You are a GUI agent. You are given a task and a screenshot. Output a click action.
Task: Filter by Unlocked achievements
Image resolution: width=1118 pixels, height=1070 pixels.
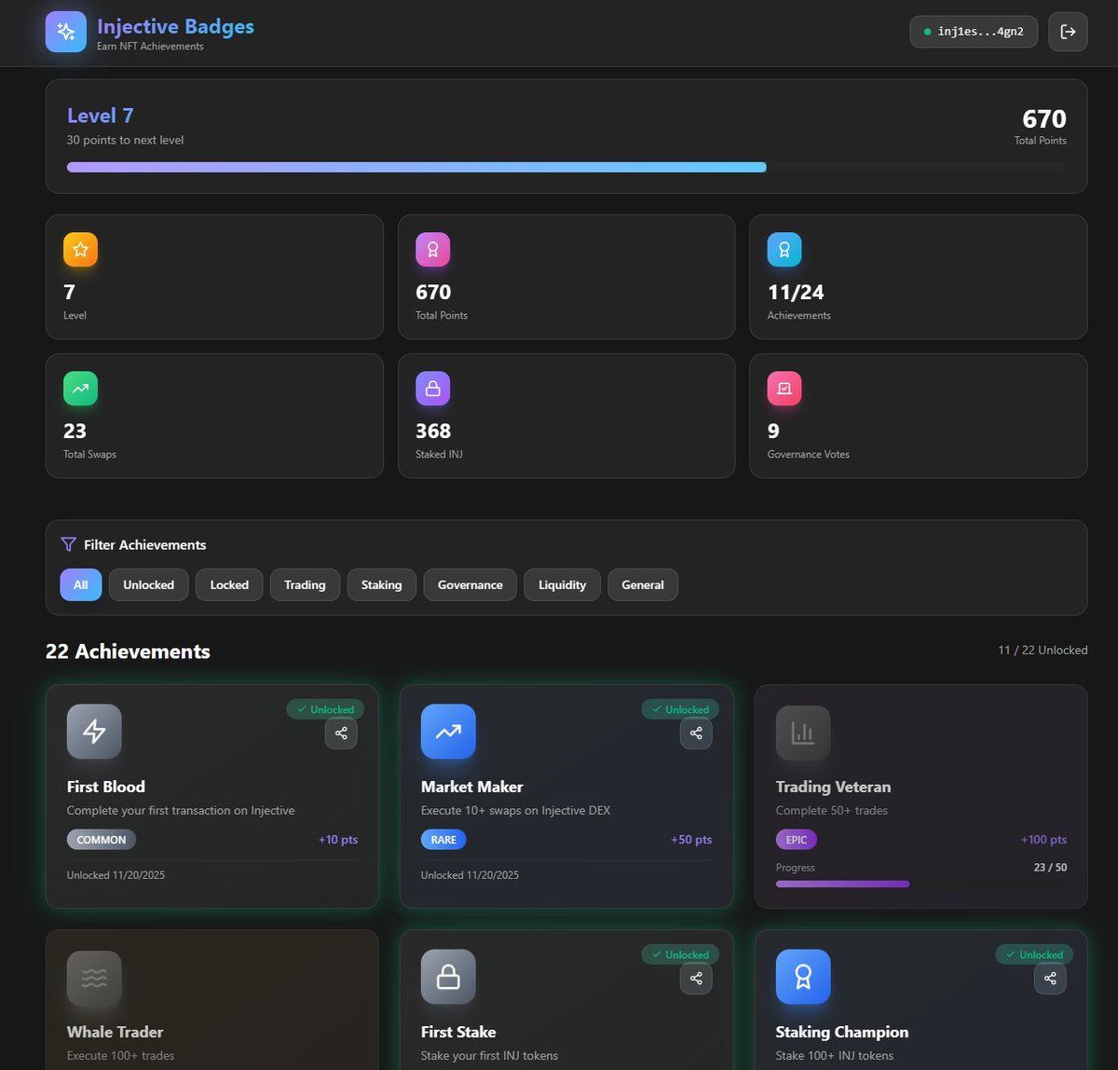(148, 585)
